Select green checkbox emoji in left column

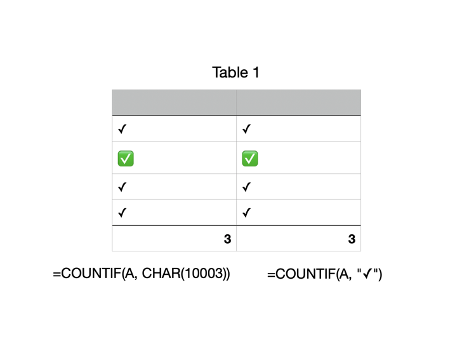pos(126,158)
